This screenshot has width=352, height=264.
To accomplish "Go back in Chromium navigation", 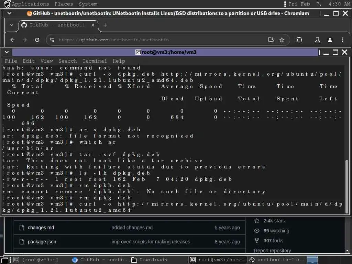I will [x=13, y=40].
